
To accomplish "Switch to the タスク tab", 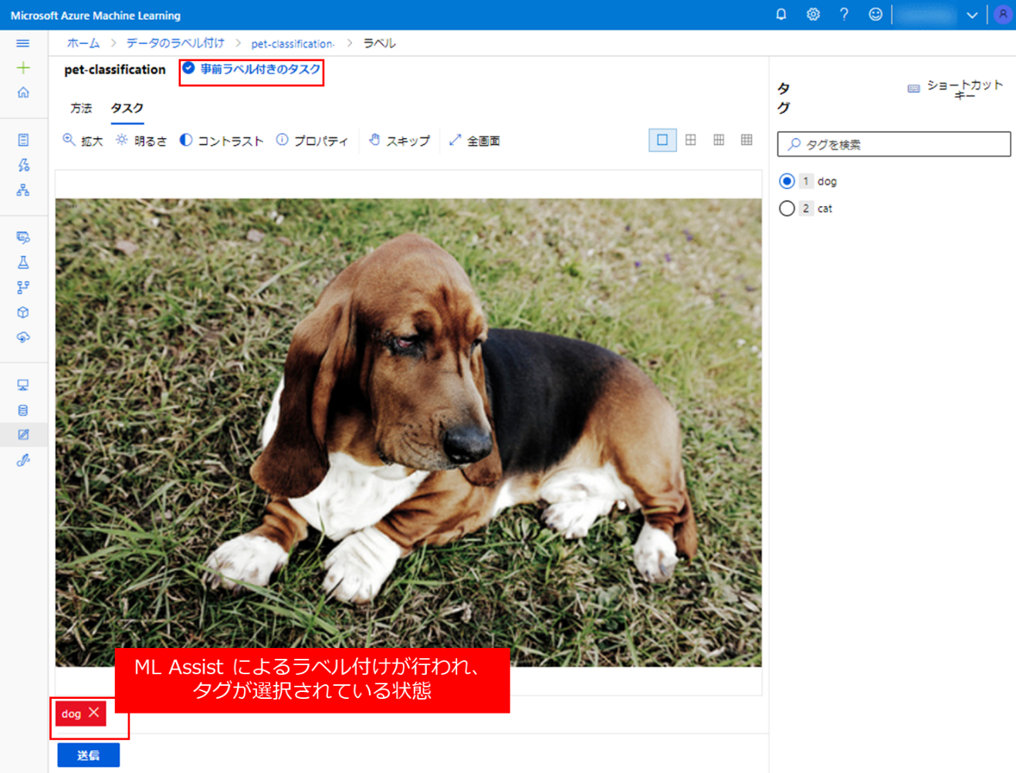I will click(x=127, y=108).
